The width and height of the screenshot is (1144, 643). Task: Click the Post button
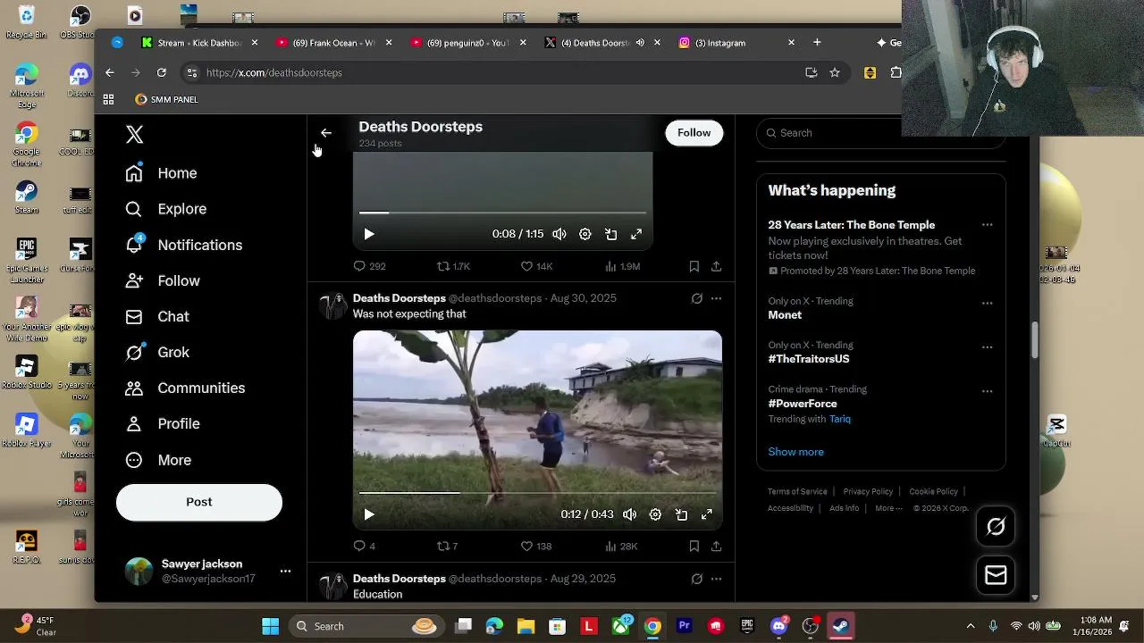coord(199,502)
